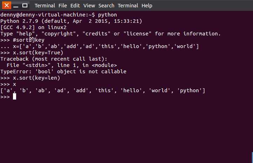Viewport: 253px width, 163px height.
Task: Click the GCC 4.9.2 on linux2 line
Action: click(x=33, y=27)
